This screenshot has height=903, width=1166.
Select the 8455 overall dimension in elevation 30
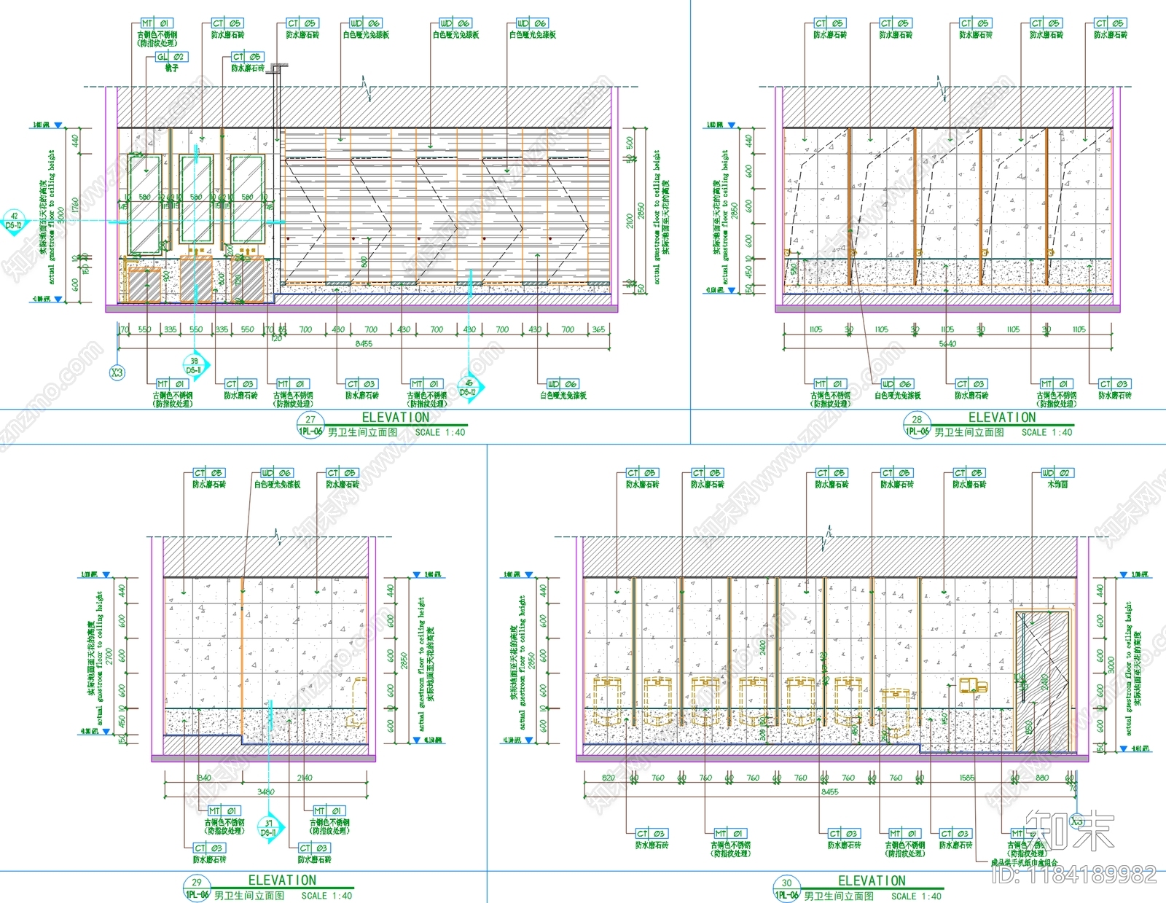tap(830, 792)
